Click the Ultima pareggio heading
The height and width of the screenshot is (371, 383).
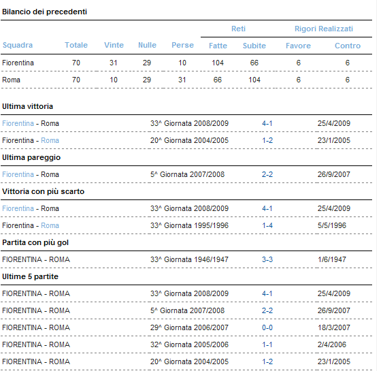coord(31,158)
